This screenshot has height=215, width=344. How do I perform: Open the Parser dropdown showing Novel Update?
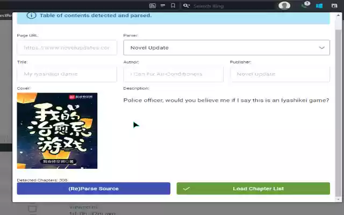coord(226,48)
